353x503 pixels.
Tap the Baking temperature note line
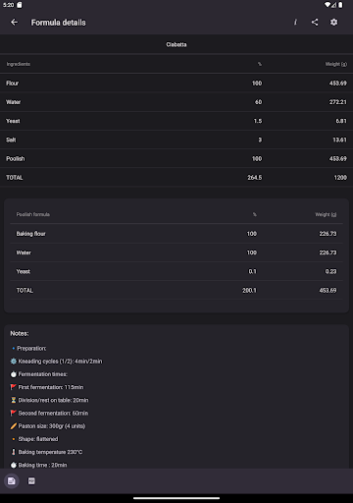(x=46, y=452)
